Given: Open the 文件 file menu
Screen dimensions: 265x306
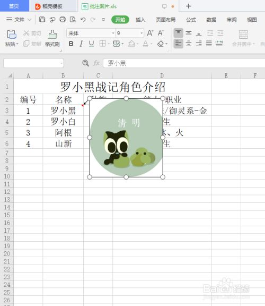Looking at the screenshot, I should click(x=19, y=20).
